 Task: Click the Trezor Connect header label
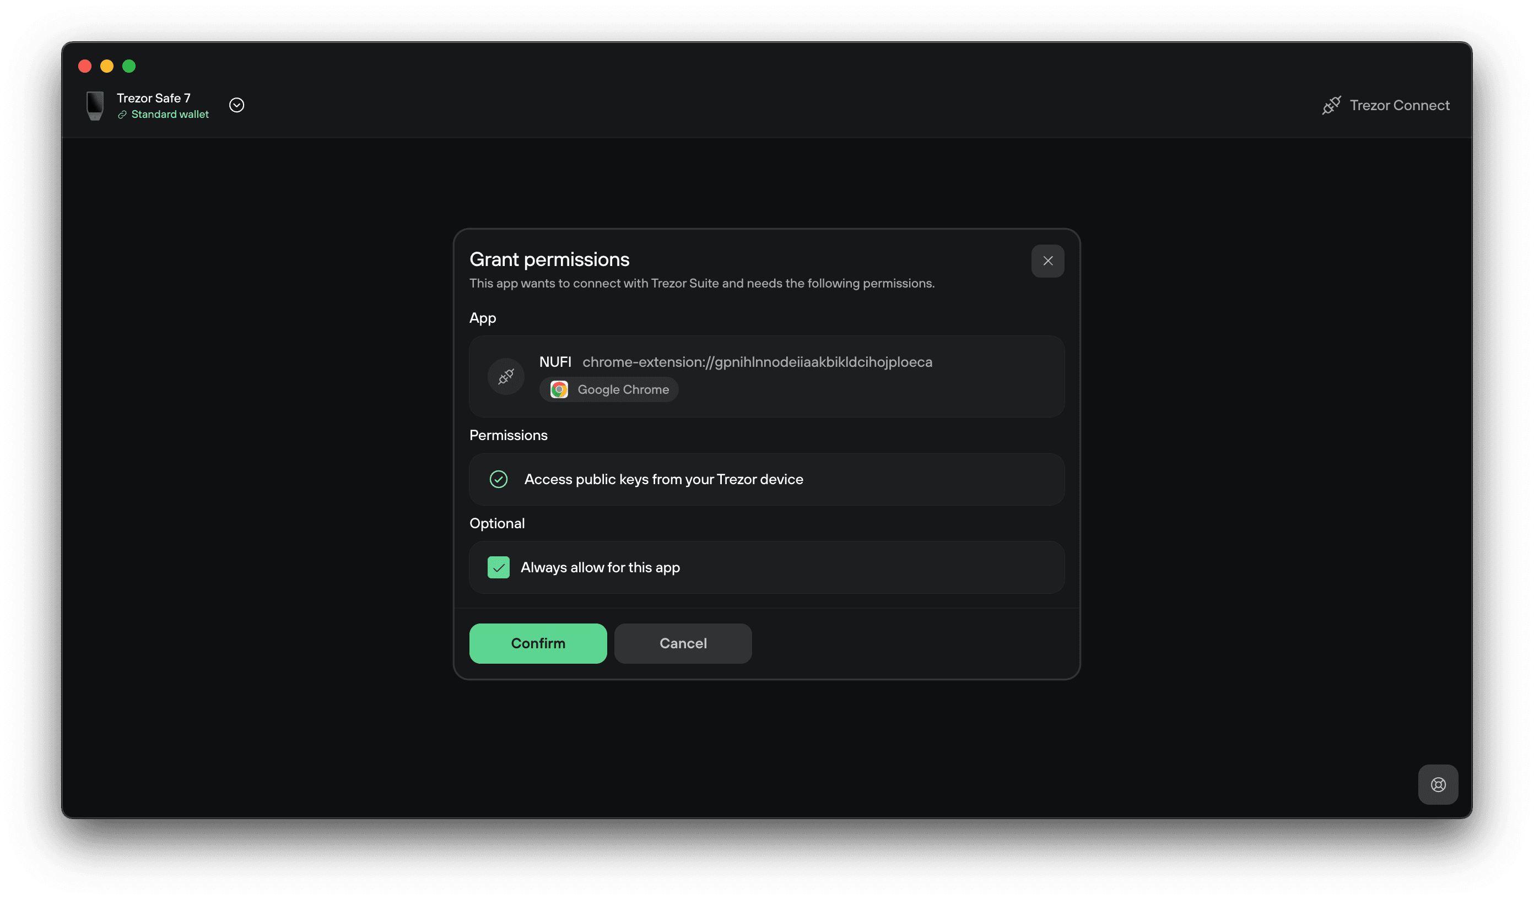1400,105
